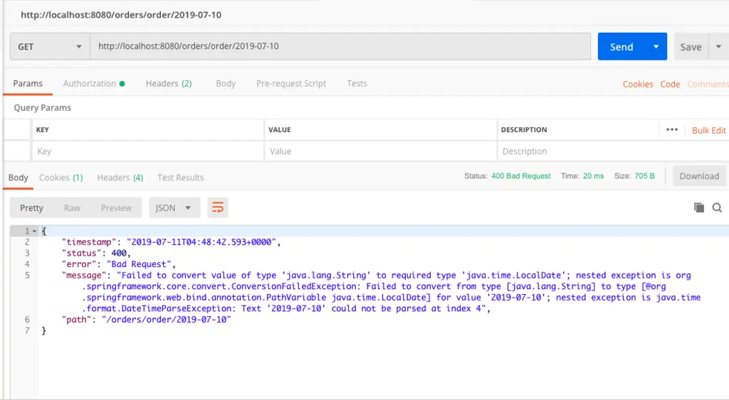Open the GET method dropdown

tap(51, 46)
